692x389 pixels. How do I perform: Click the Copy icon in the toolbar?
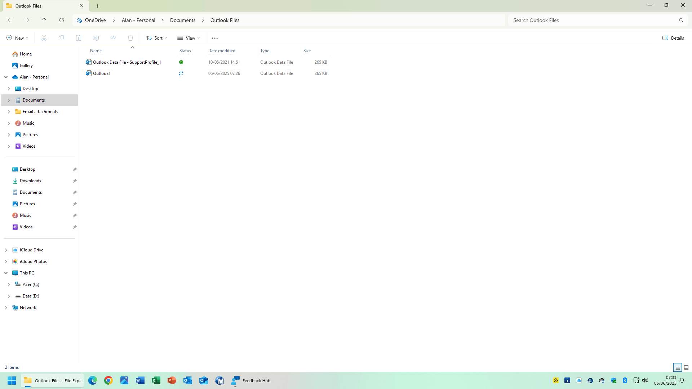[61, 38]
